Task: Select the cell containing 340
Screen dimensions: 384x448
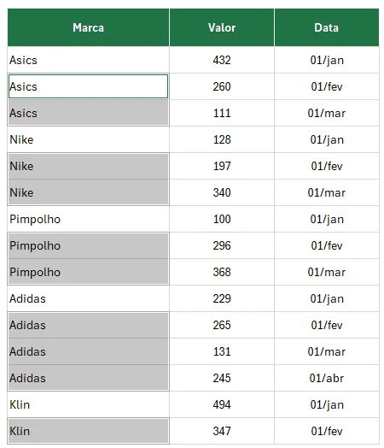Action: [222, 192]
